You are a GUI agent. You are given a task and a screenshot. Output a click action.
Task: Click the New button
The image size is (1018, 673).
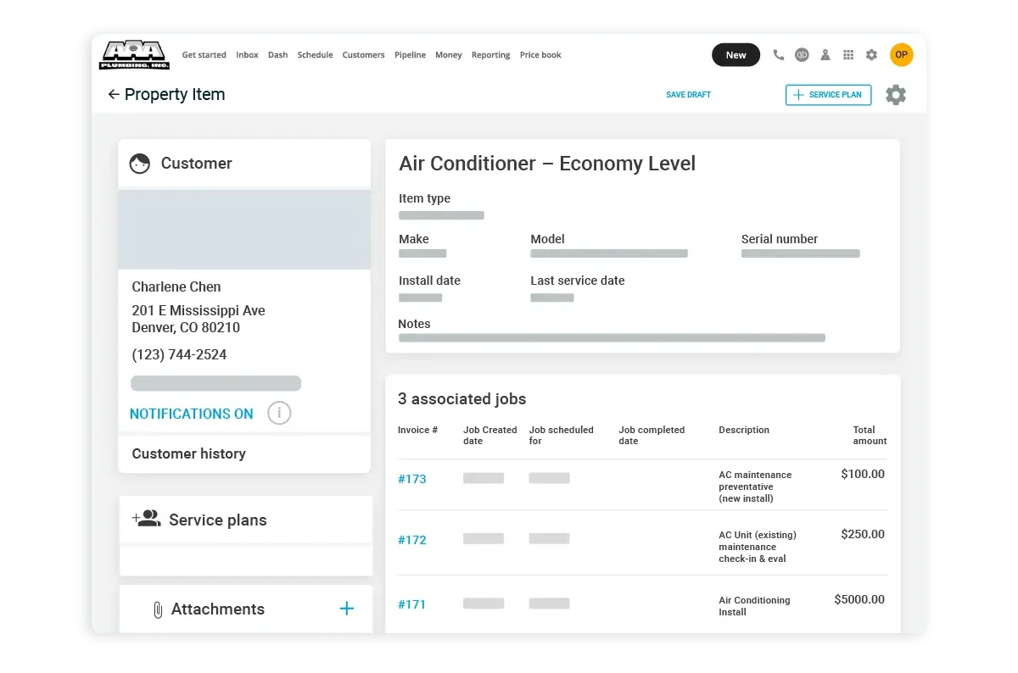tap(736, 55)
